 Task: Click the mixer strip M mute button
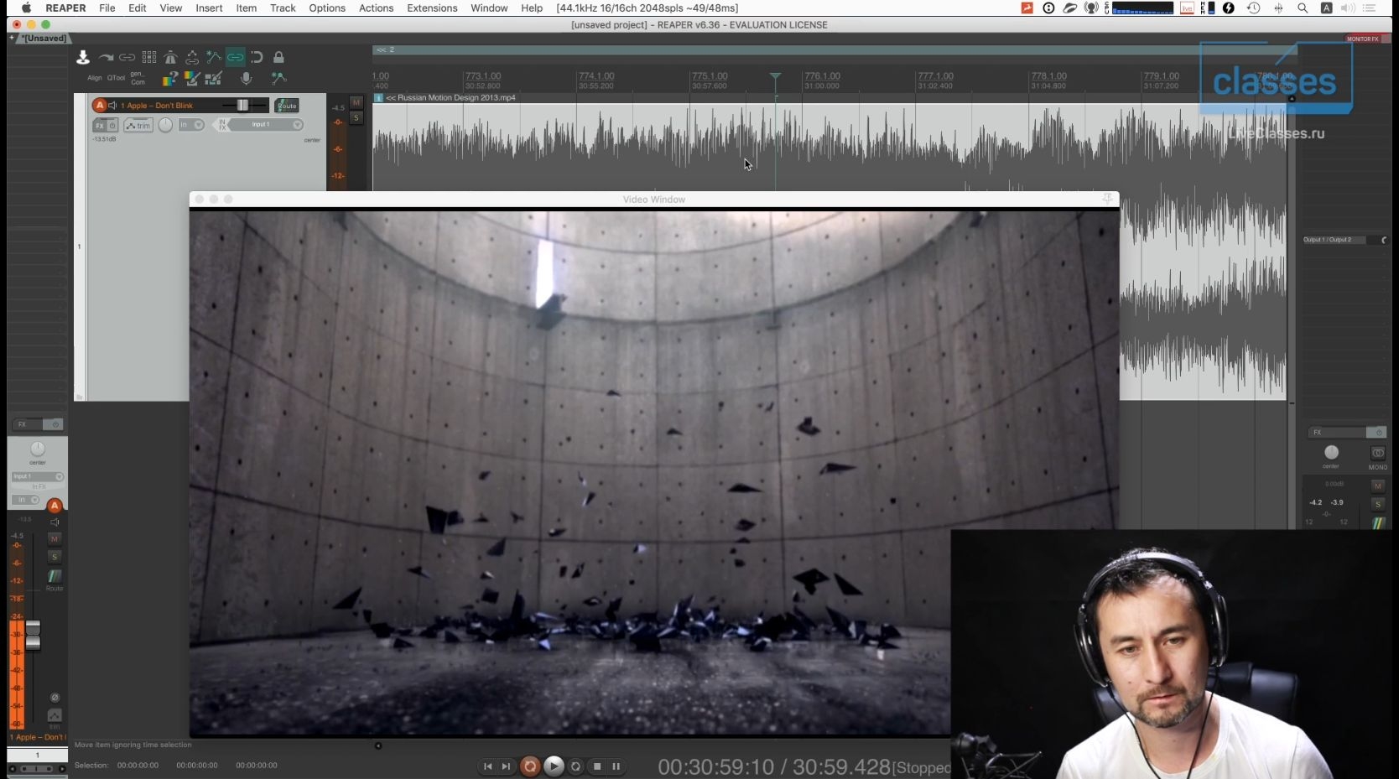[55, 539]
